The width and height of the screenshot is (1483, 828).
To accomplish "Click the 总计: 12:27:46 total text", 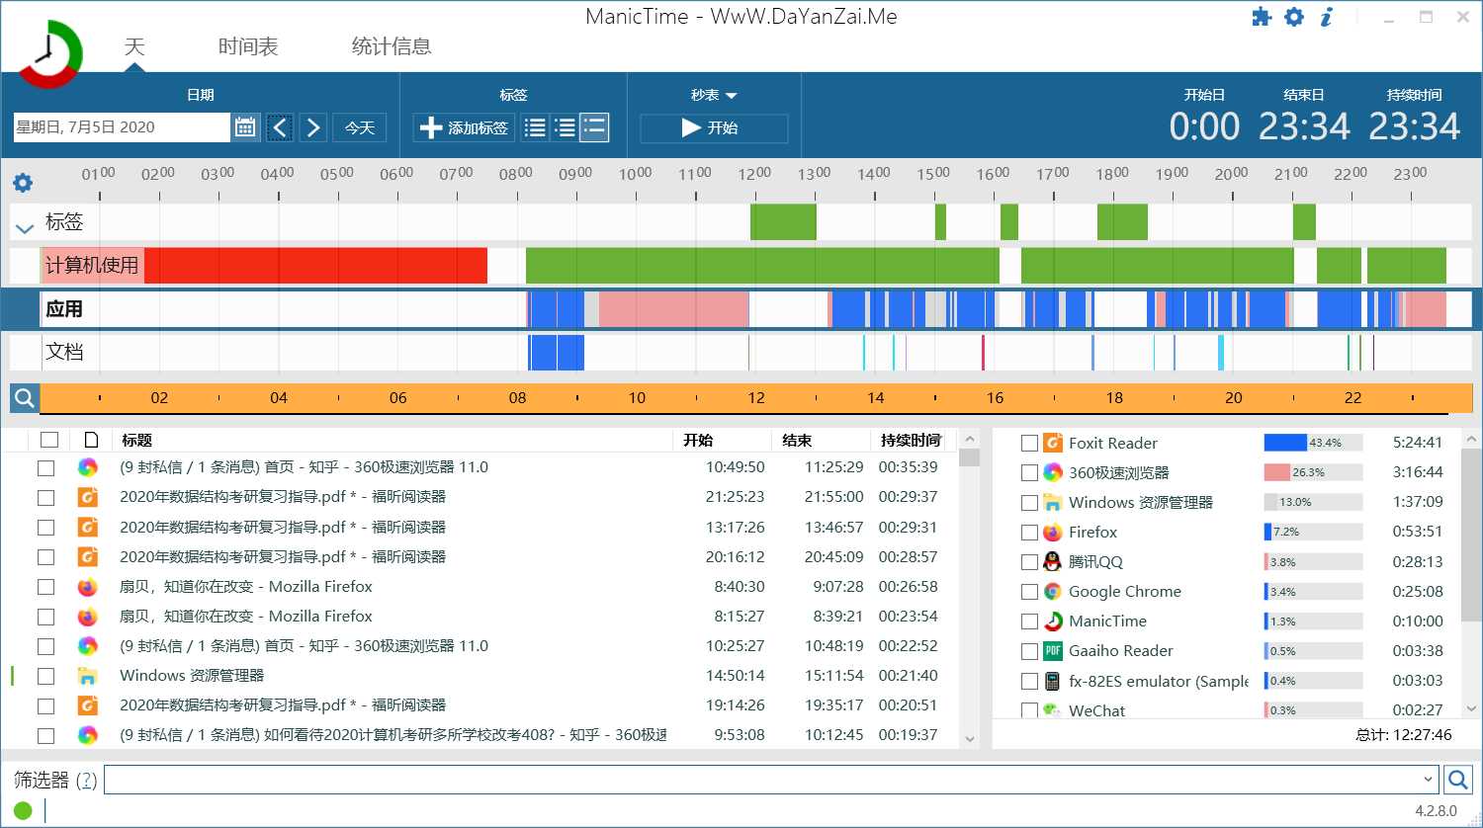I will coord(1404,734).
